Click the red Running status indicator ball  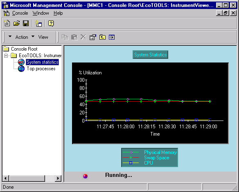click(x=86, y=176)
